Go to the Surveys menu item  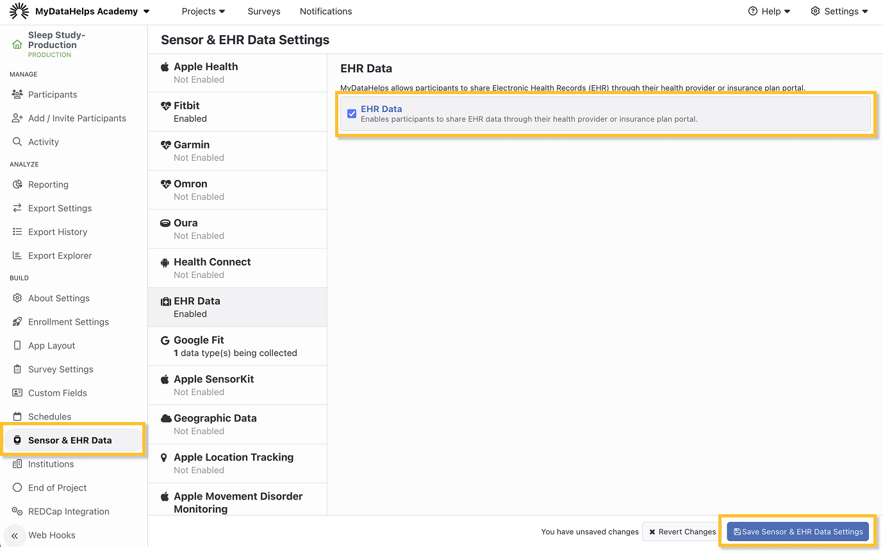click(x=264, y=12)
